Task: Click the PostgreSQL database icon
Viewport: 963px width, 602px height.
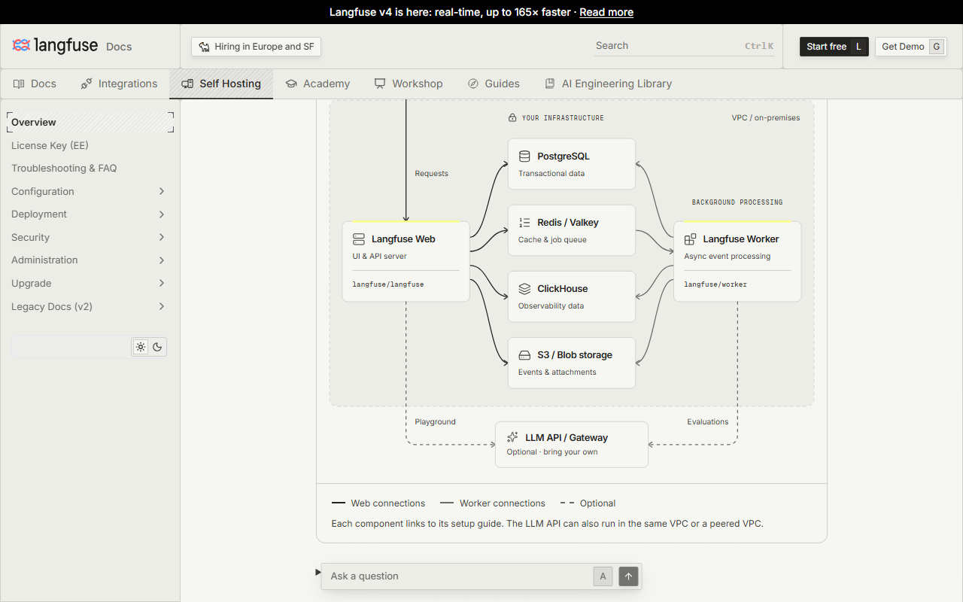Action: pyautogui.click(x=525, y=157)
